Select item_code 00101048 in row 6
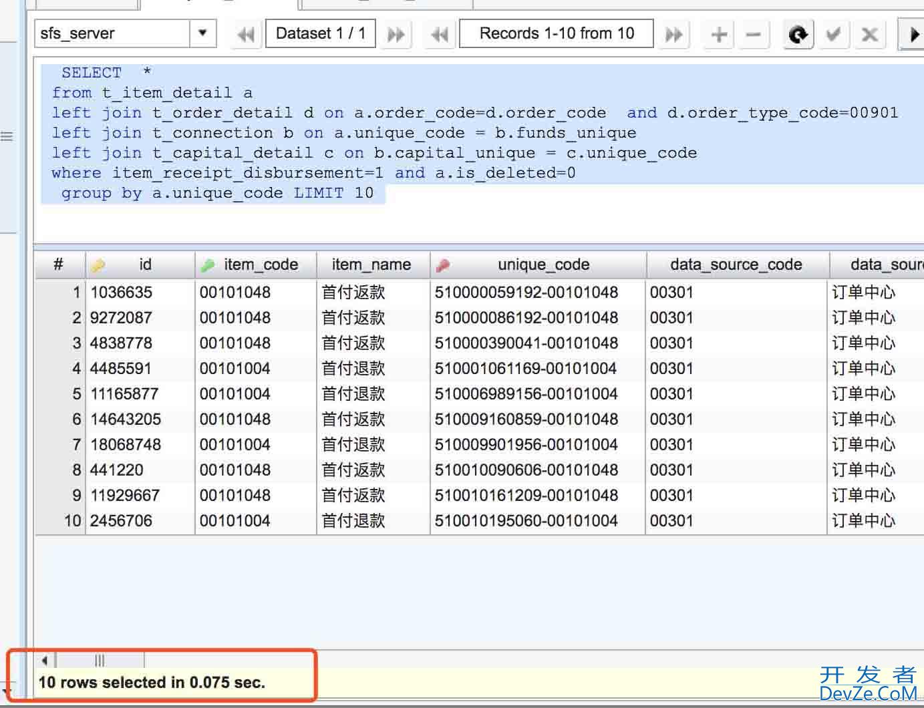Image resolution: width=924 pixels, height=708 pixels. (255, 419)
